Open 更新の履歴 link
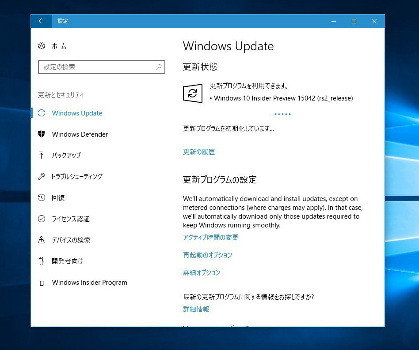The image size is (419, 350). [x=199, y=152]
